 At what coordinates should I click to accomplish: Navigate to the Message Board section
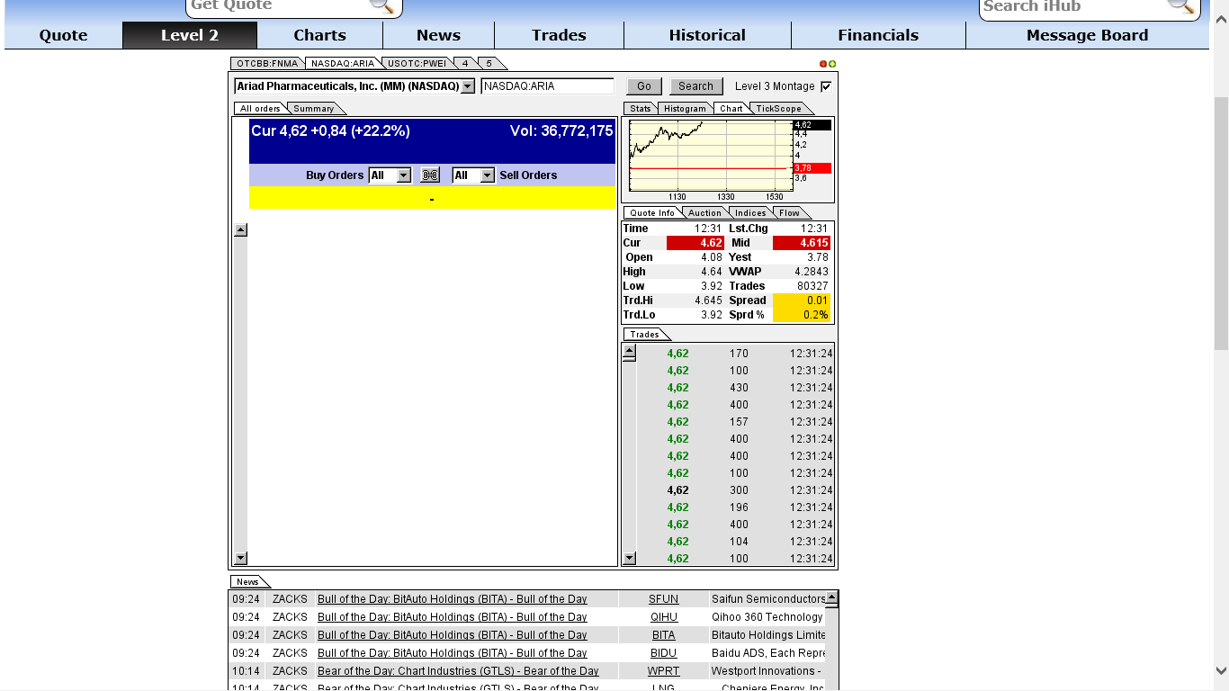[x=1087, y=35]
